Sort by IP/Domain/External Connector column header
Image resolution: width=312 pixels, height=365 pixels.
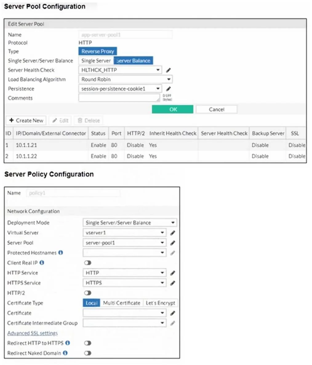point(51,133)
